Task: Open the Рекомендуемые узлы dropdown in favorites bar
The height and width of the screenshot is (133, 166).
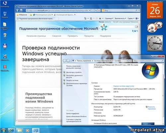Action: 52,15
